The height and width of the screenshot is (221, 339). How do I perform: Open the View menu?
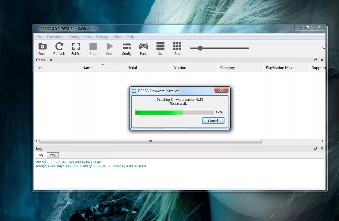coord(118,36)
